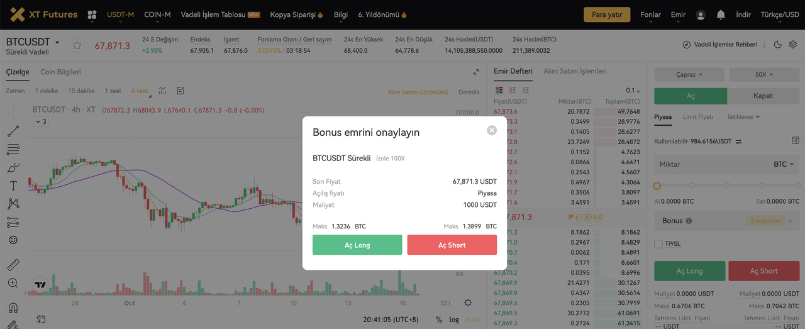This screenshot has width=805, height=329.
Task: Click the order amount slider start handle
Action: [657, 186]
